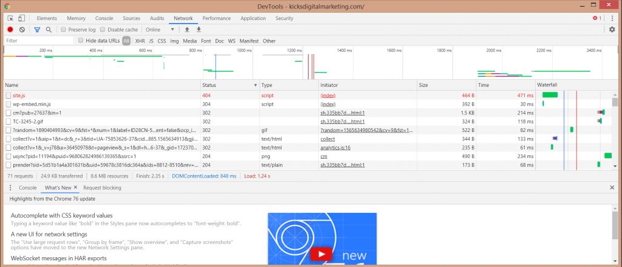This screenshot has width=622, height=267.
Task: Switch to the Performance tab
Action: 217,18
